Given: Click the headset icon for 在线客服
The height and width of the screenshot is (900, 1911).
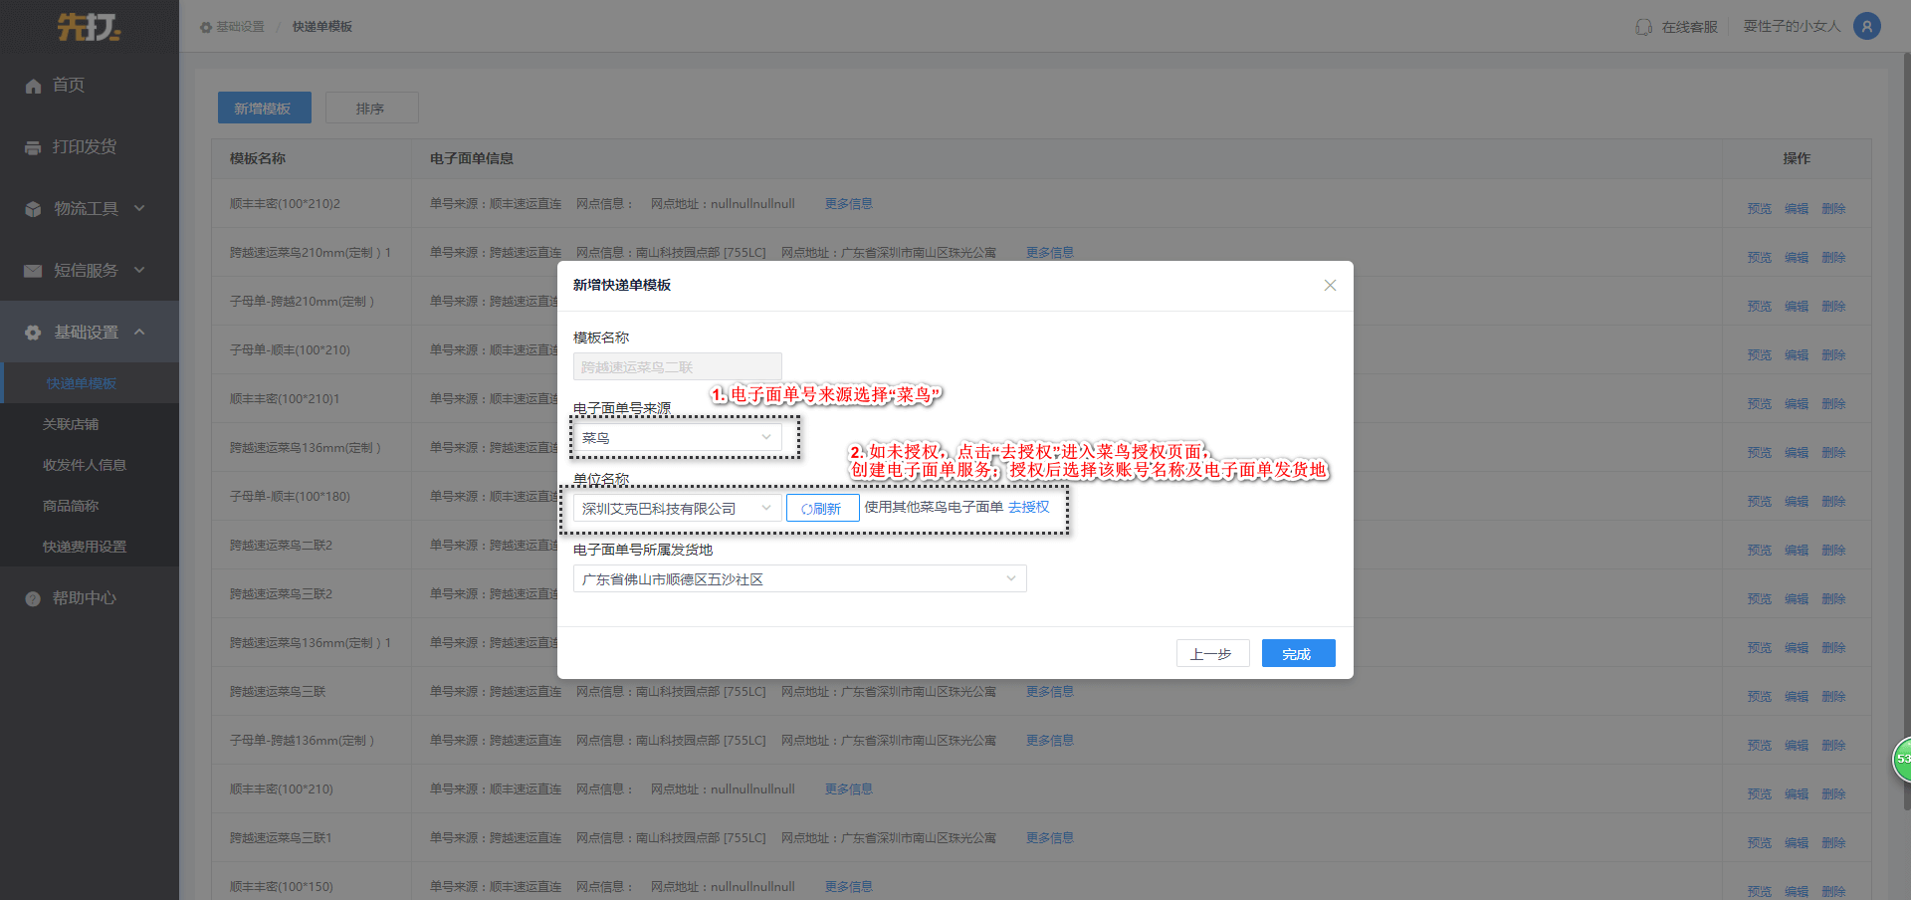Looking at the screenshot, I should pyautogui.click(x=1643, y=27).
